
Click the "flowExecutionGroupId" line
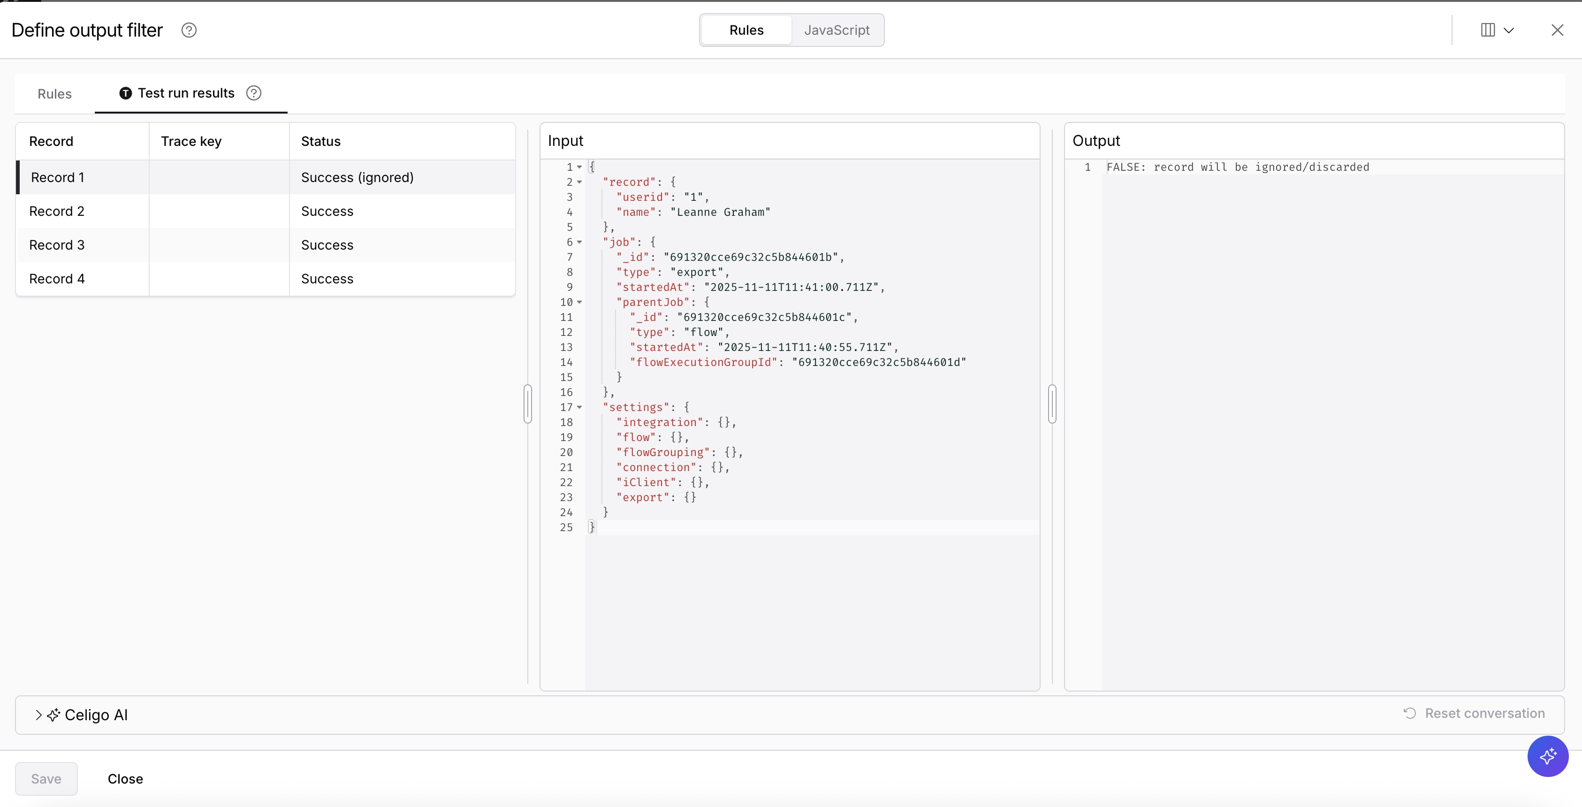point(798,362)
